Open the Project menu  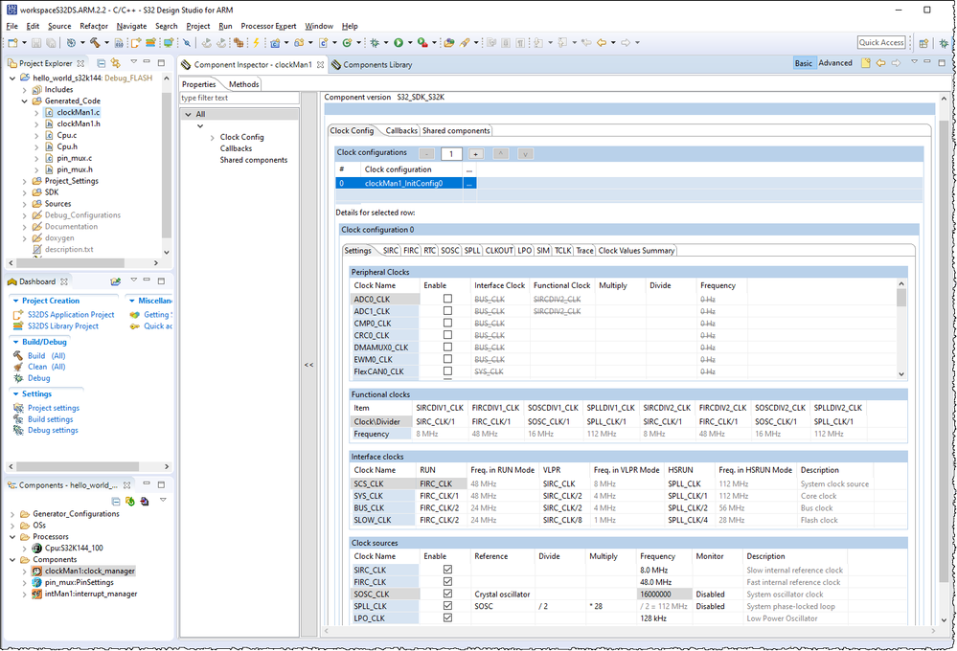click(197, 26)
